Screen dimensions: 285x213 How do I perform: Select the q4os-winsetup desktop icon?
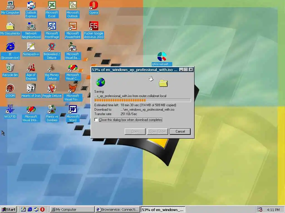162,59
